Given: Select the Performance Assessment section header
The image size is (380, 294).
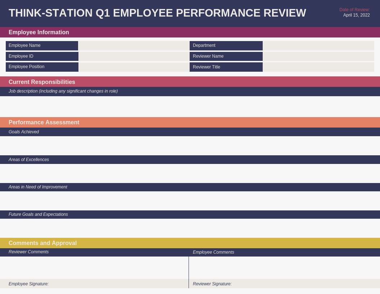Looking at the screenshot, I should click(x=44, y=122).
